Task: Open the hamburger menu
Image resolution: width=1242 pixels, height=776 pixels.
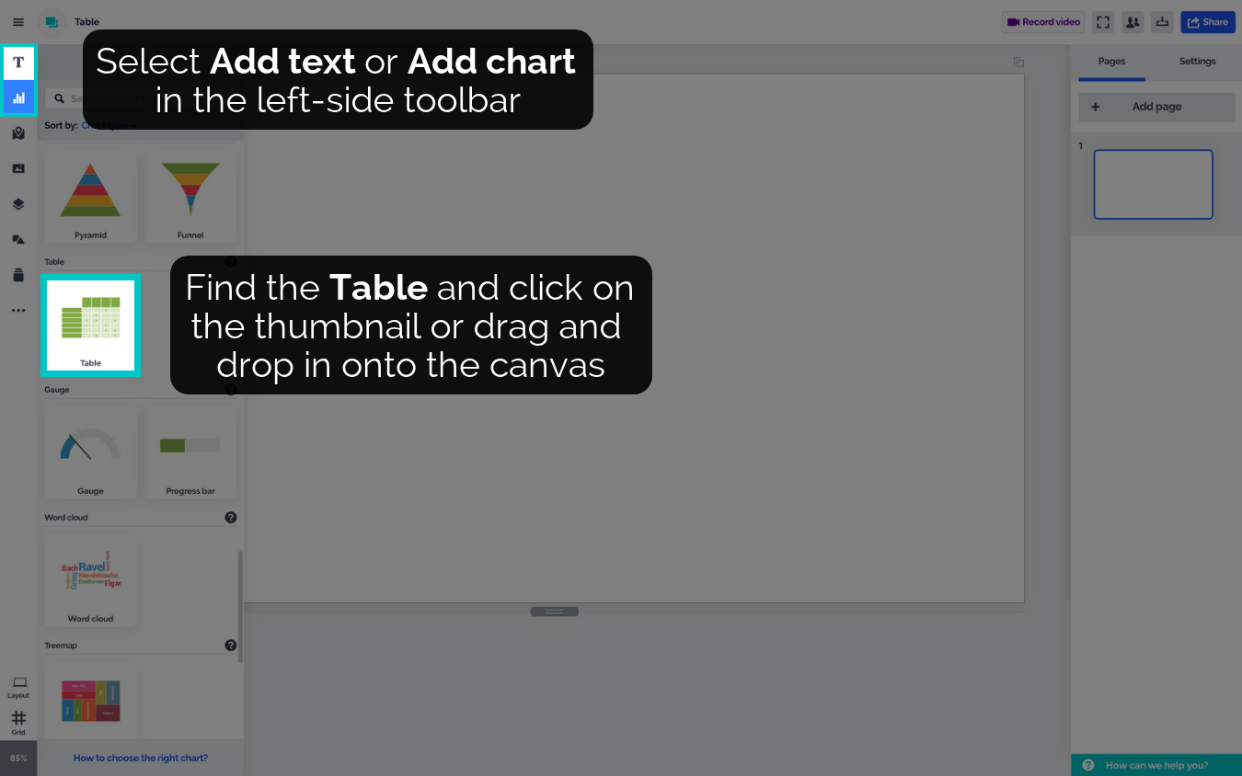Action: point(18,22)
